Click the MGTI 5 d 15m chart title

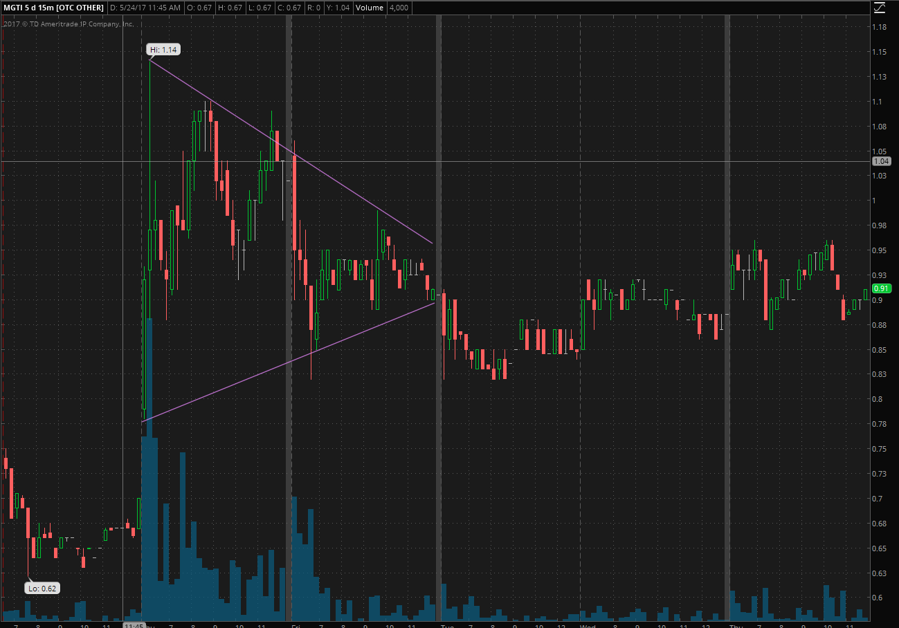[x=54, y=8]
